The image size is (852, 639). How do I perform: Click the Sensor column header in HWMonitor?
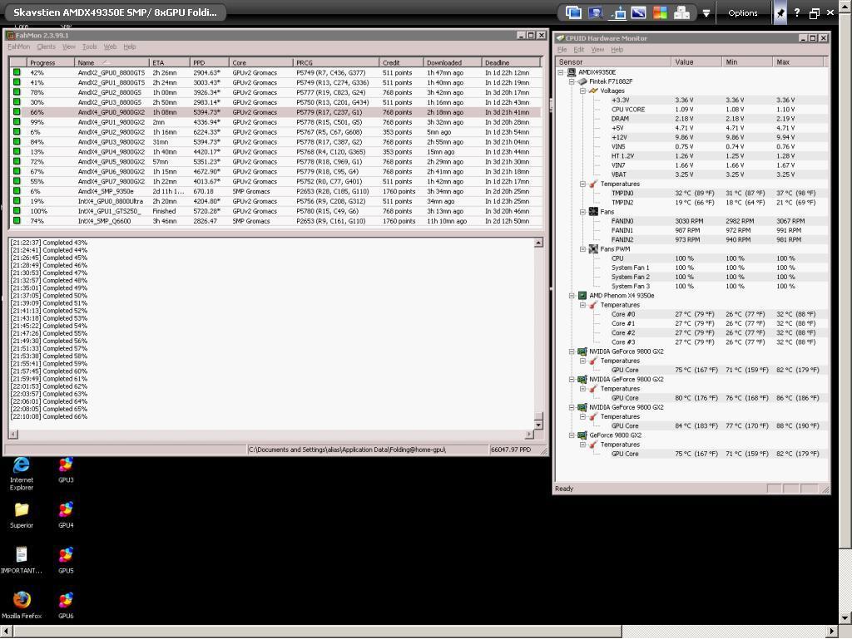tap(613, 61)
